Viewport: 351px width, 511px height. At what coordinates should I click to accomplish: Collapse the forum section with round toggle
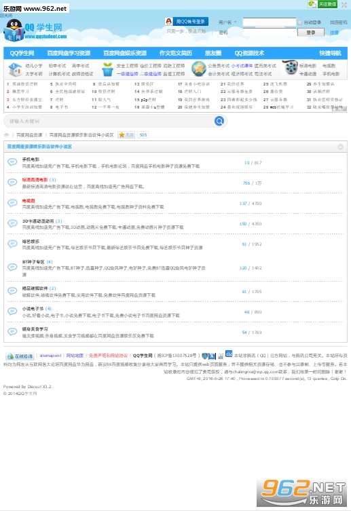pyautogui.click(x=341, y=147)
